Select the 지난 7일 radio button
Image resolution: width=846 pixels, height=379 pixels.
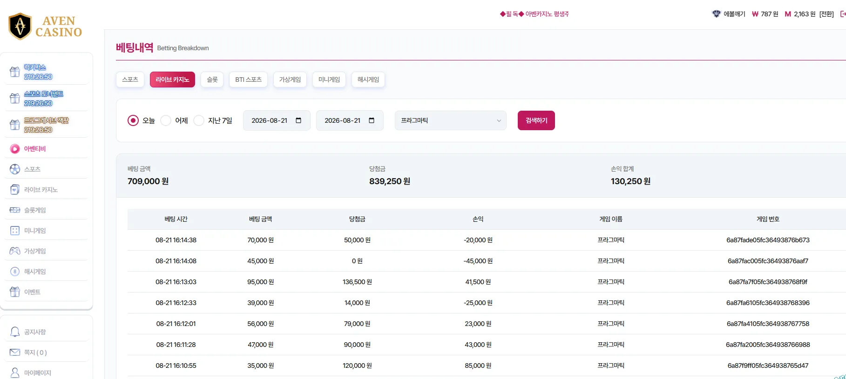click(199, 120)
